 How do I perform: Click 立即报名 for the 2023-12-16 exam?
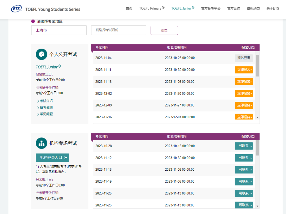(x=244, y=117)
